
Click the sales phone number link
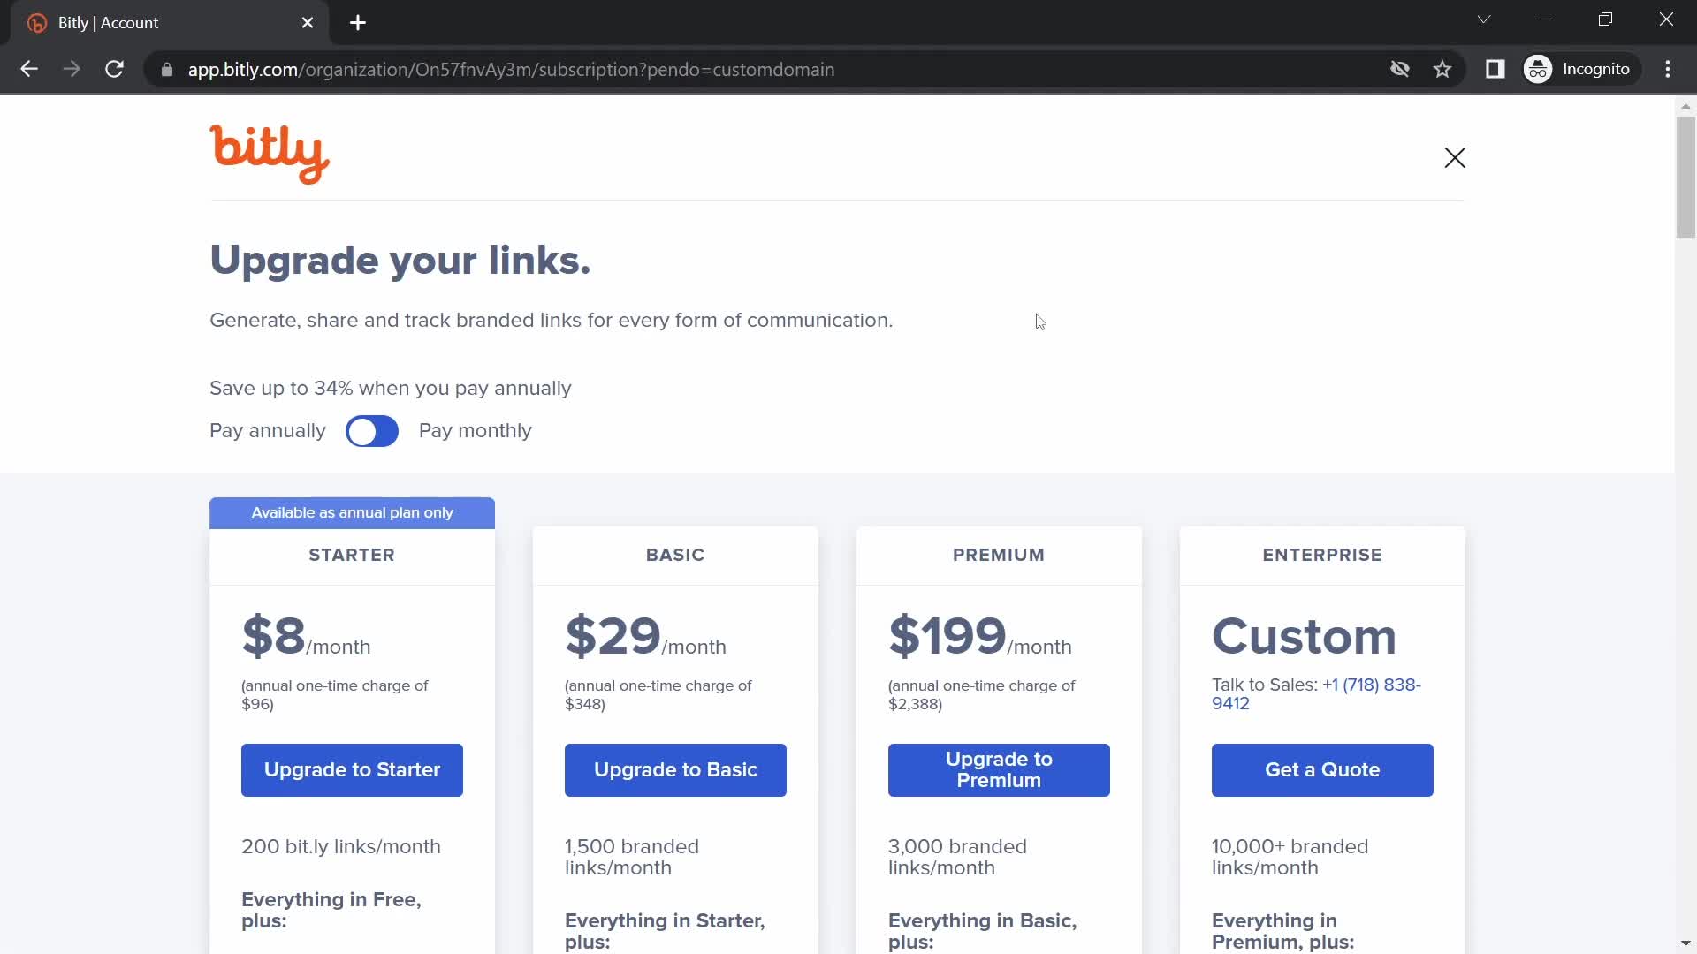(x=1317, y=694)
